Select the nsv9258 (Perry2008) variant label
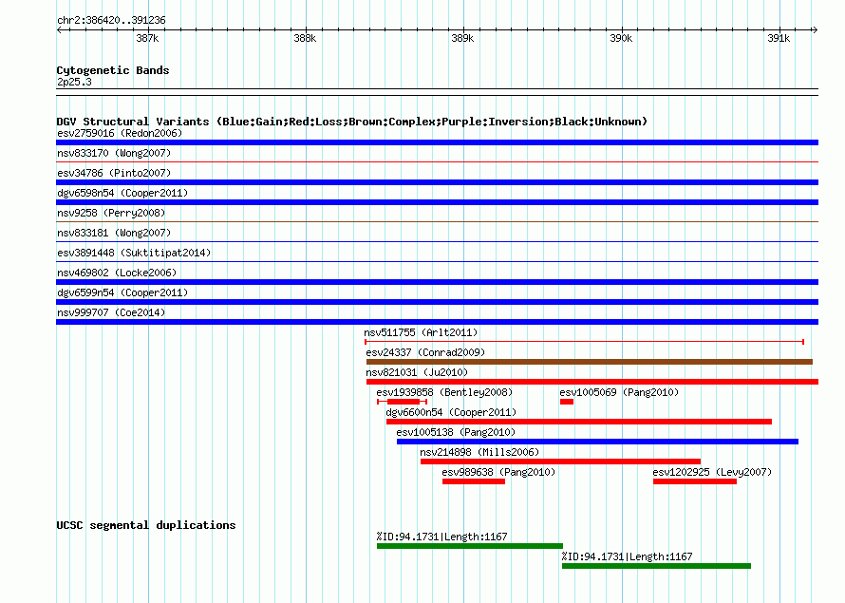Viewport: 845px width, 603px height. tap(111, 213)
